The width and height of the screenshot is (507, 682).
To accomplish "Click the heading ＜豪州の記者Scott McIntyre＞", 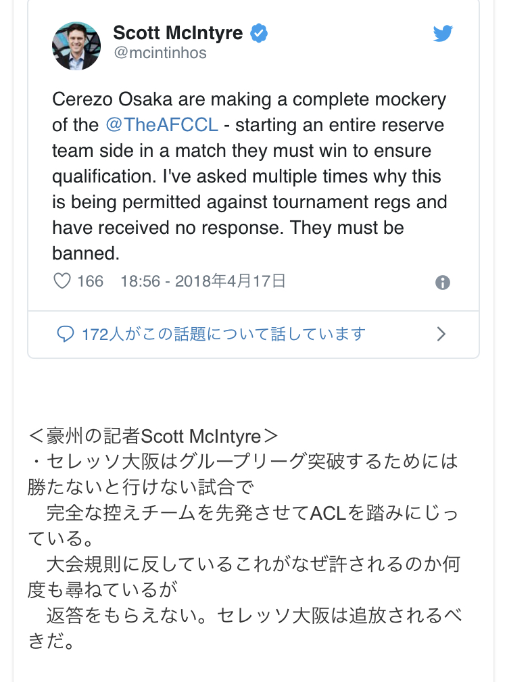I will (153, 436).
